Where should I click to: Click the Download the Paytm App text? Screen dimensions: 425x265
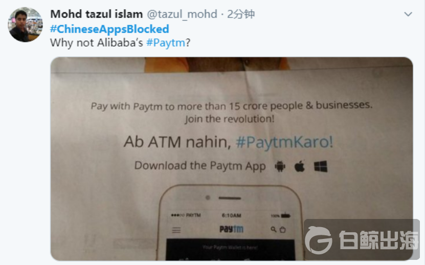(200, 166)
